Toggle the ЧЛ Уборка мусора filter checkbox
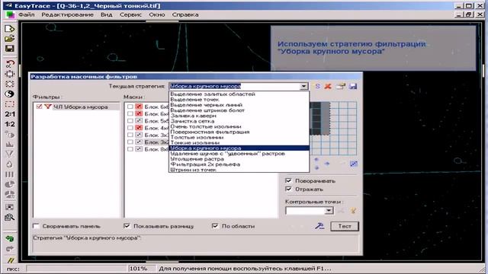The height and width of the screenshot is (274, 488). tap(39, 107)
